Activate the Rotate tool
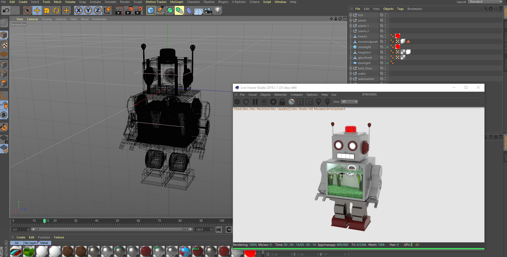 (56, 11)
